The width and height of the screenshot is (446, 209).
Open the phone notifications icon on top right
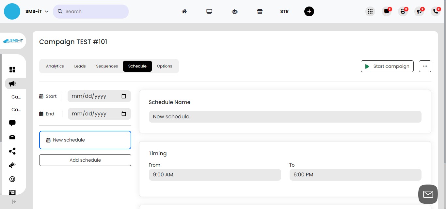pyautogui.click(x=435, y=11)
